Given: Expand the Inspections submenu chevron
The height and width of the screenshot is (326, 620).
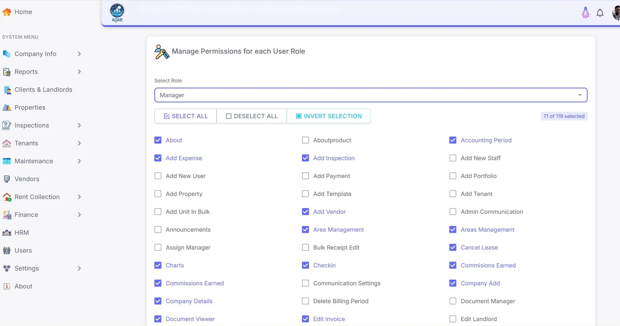Looking at the screenshot, I should (79, 125).
